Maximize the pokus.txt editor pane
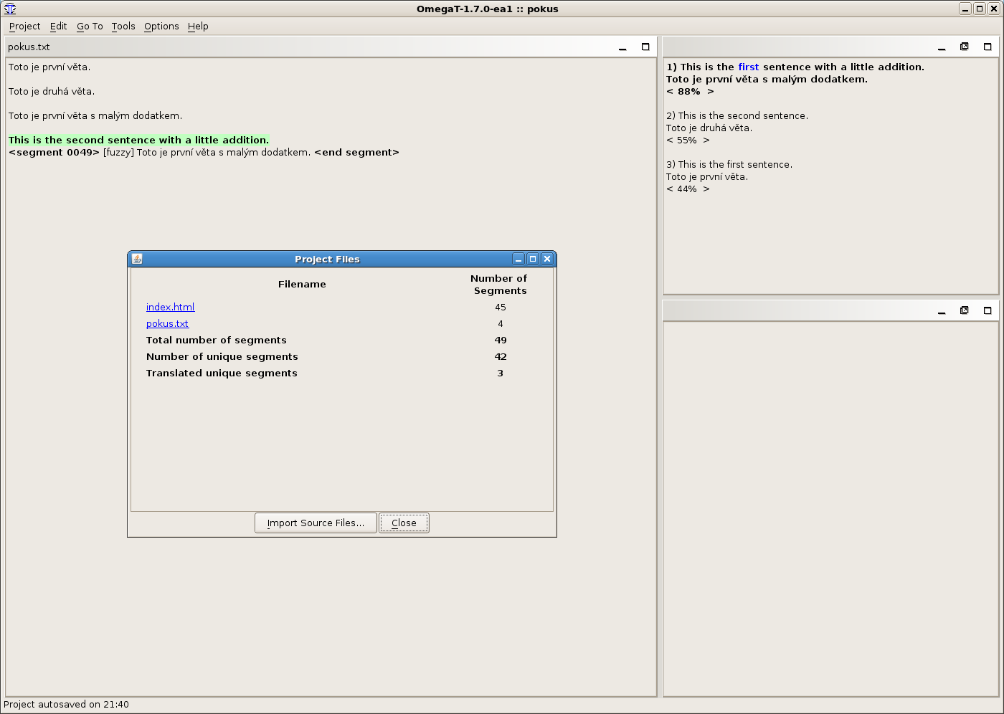The width and height of the screenshot is (1004, 714). (645, 47)
